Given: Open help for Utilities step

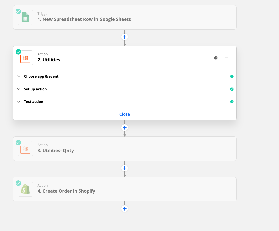Looking at the screenshot, I should (x=216, y=58).
